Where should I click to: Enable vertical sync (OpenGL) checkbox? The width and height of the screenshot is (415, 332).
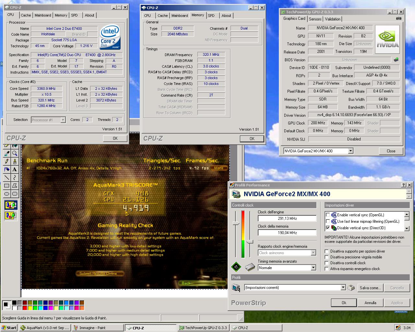(x=328, y=215)
